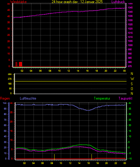Click the Luftdruck legend label
140x167 pixels.
(x=118, y=2)
